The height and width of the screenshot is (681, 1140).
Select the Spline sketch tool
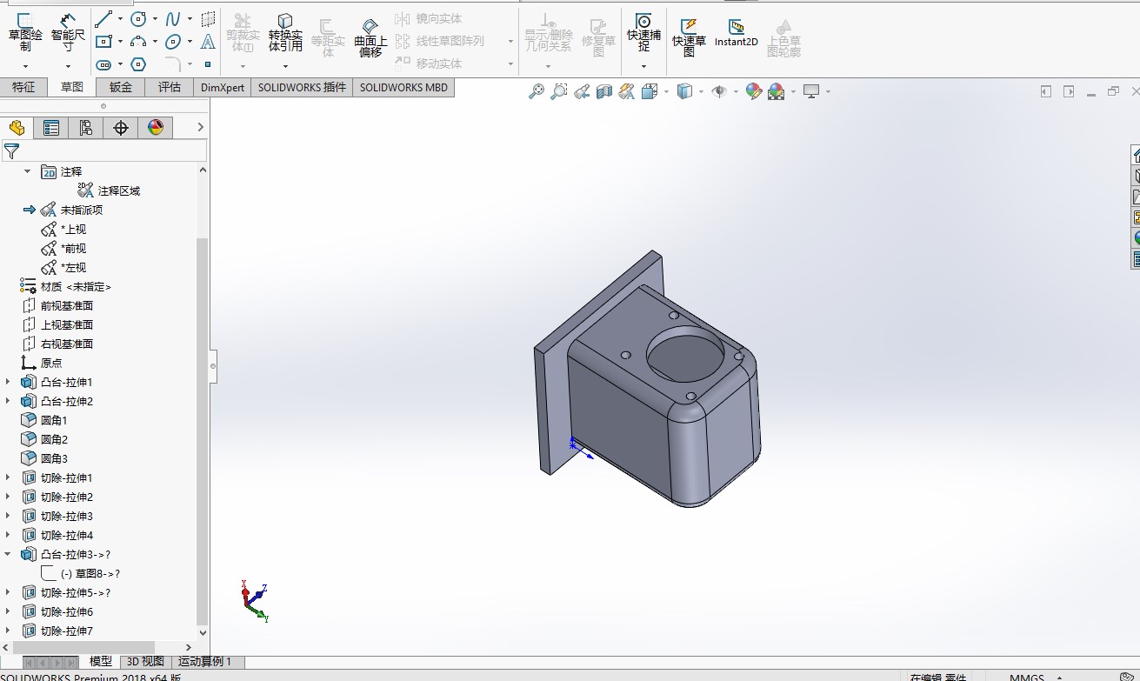(173, 18)
